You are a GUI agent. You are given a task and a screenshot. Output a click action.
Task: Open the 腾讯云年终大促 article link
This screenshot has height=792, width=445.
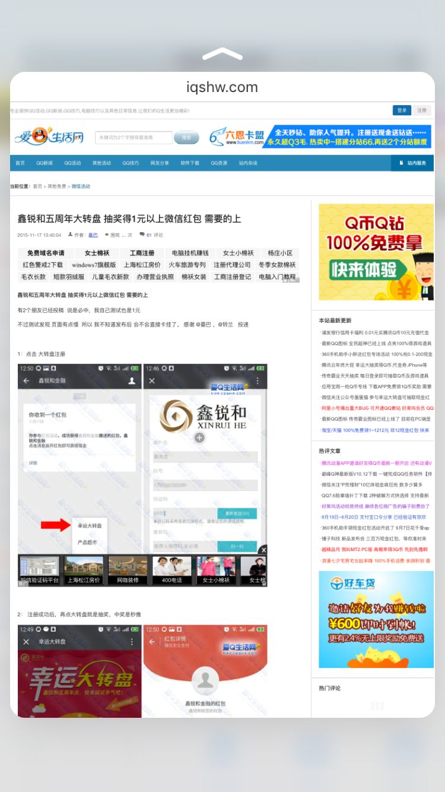pos(374,365)
